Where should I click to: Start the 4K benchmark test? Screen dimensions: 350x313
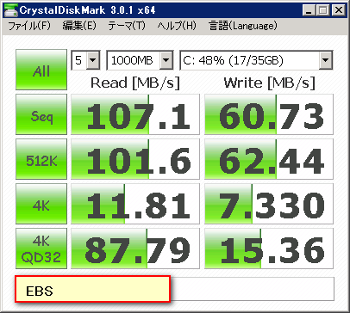41,204
